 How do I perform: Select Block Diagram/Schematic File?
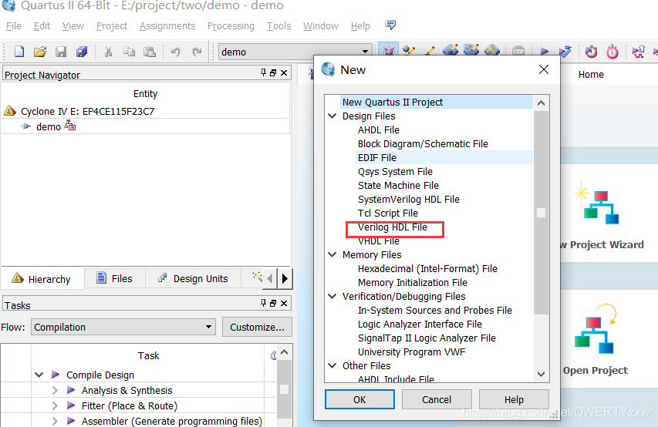[x=423, y=143]
